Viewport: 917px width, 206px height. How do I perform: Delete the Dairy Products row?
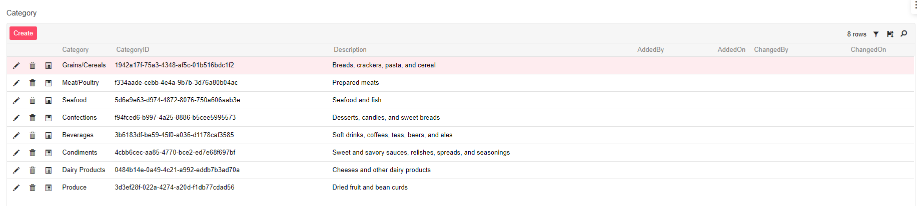tap(33, 170)
